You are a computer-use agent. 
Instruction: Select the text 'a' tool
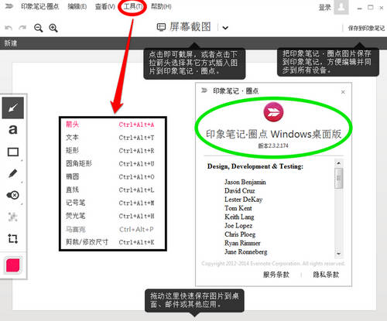click(x=13, y=130)
